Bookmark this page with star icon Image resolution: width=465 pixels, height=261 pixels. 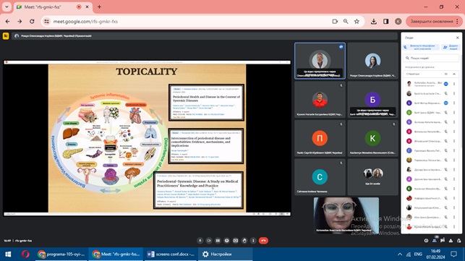(357, 22)
